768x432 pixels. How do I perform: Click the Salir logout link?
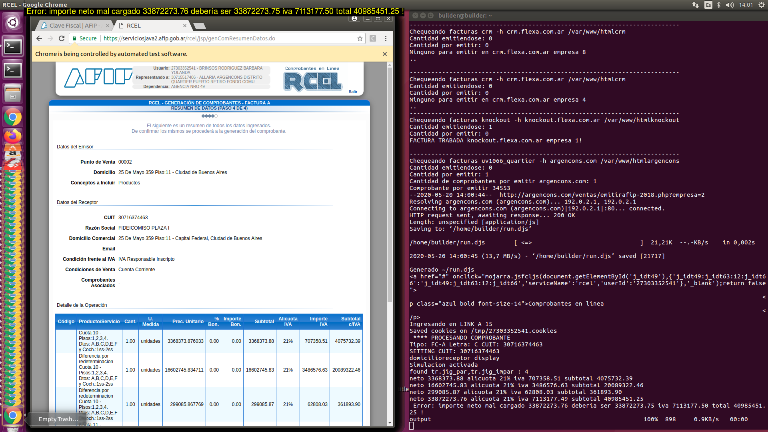(353, 92)
